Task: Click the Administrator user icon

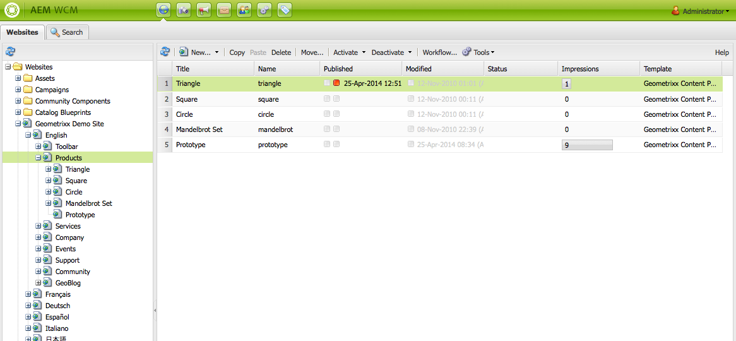Action: click(676, 11)
